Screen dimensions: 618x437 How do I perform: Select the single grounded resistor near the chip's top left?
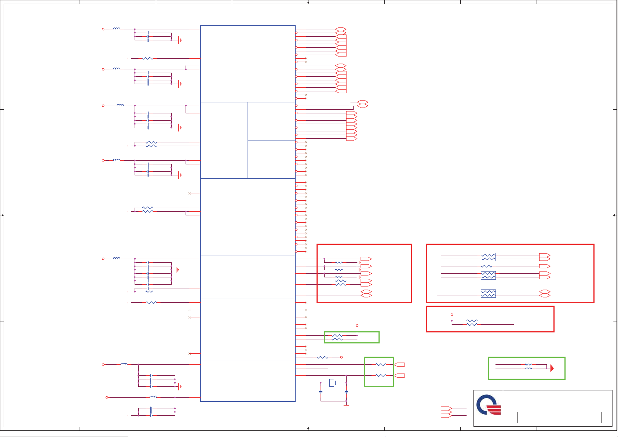pyautogui.click(x=147, y=58)
